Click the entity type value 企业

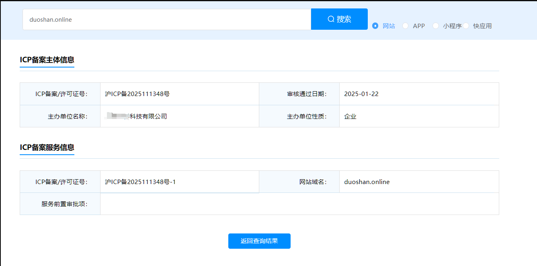coord(350,117)
